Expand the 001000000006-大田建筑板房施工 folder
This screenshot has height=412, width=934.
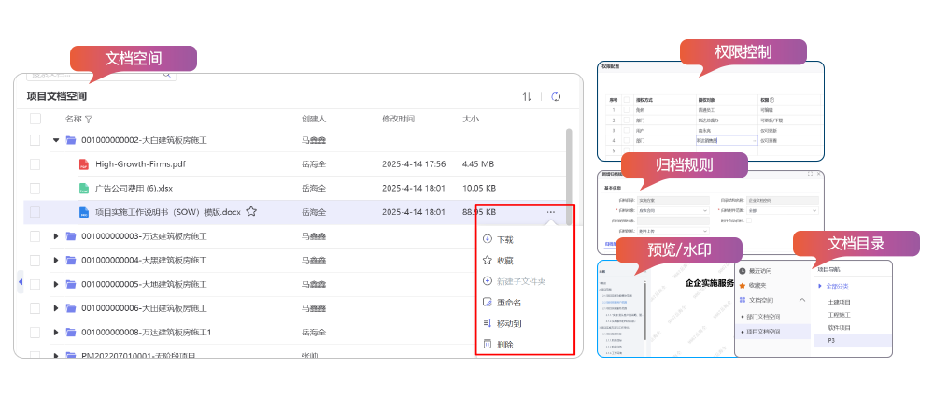point(56,308)
